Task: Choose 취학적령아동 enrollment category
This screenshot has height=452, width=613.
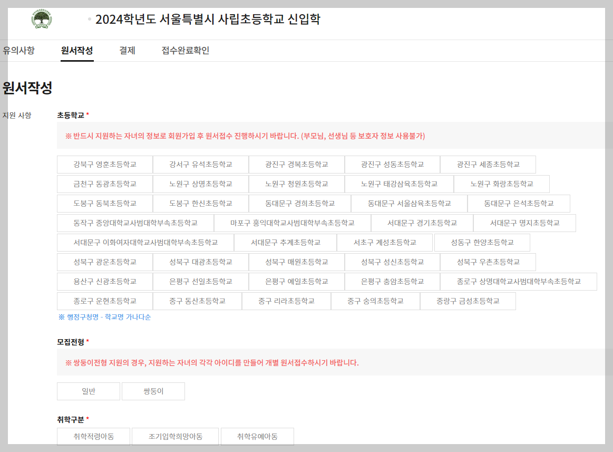Action: pyautogui.click(x=93, y=437)
